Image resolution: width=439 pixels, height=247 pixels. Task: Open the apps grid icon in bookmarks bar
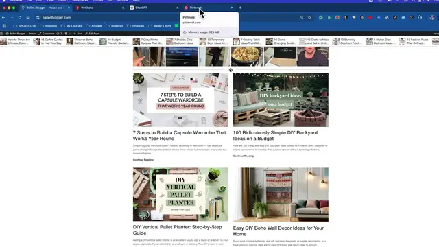point(4,26)
